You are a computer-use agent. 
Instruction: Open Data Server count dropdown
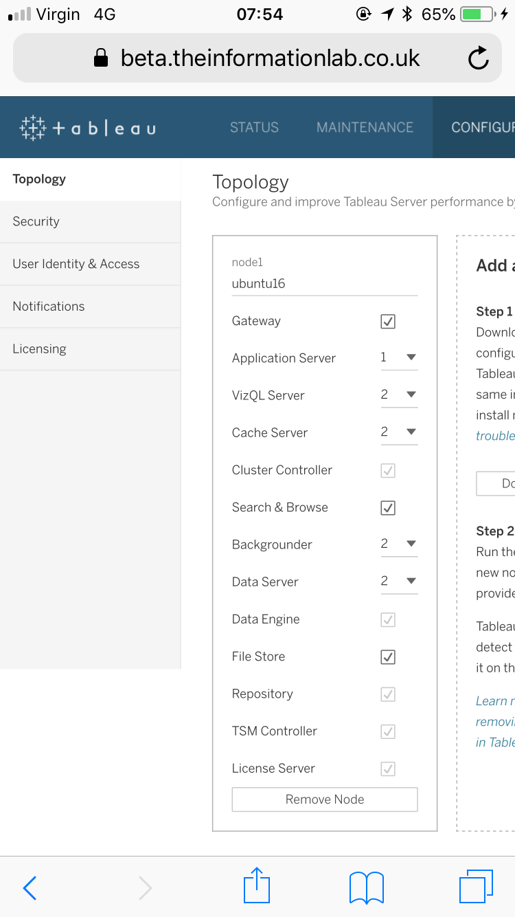pos(399,581)
